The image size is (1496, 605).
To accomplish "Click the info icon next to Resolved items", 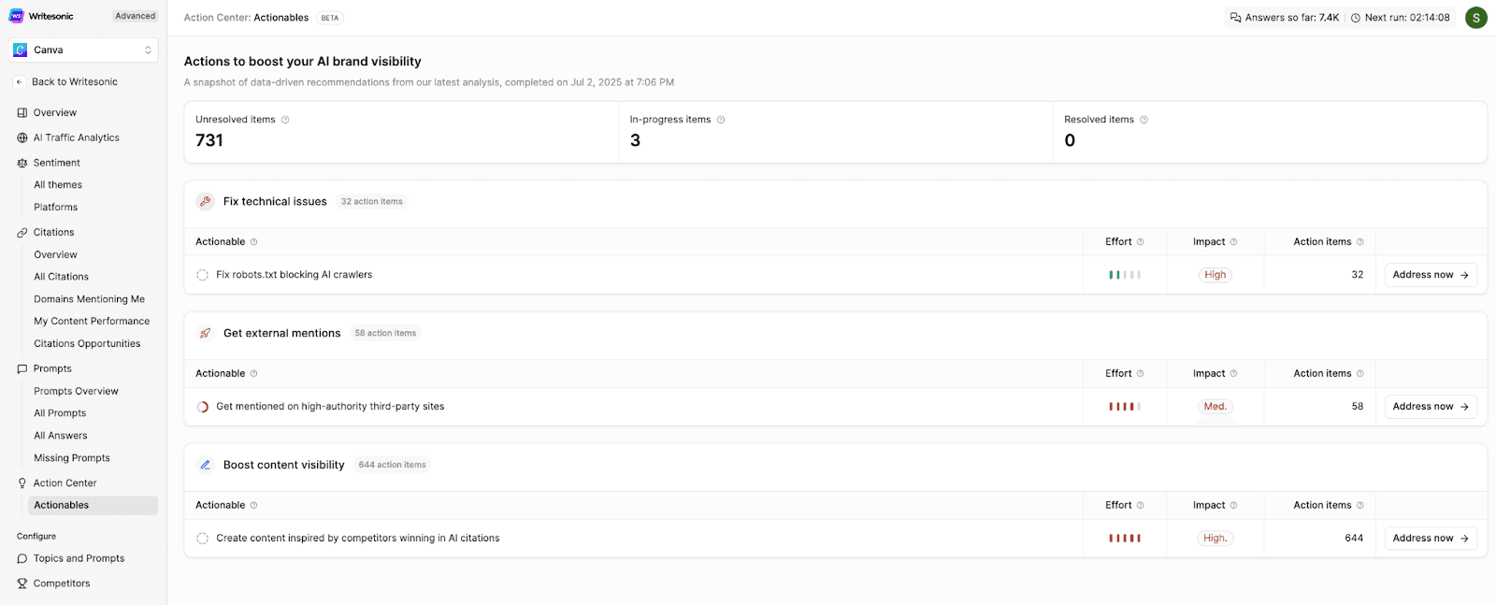I will (1144, 120).
